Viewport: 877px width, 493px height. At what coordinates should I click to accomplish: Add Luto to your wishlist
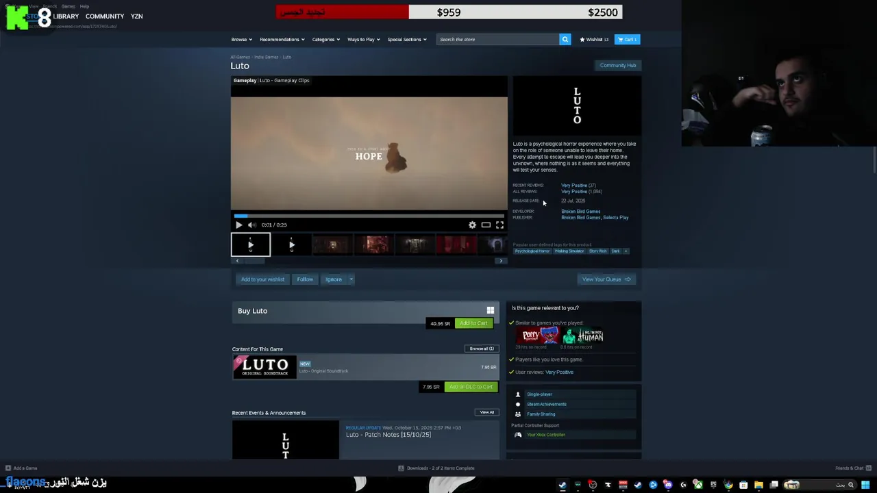point(262,279)
